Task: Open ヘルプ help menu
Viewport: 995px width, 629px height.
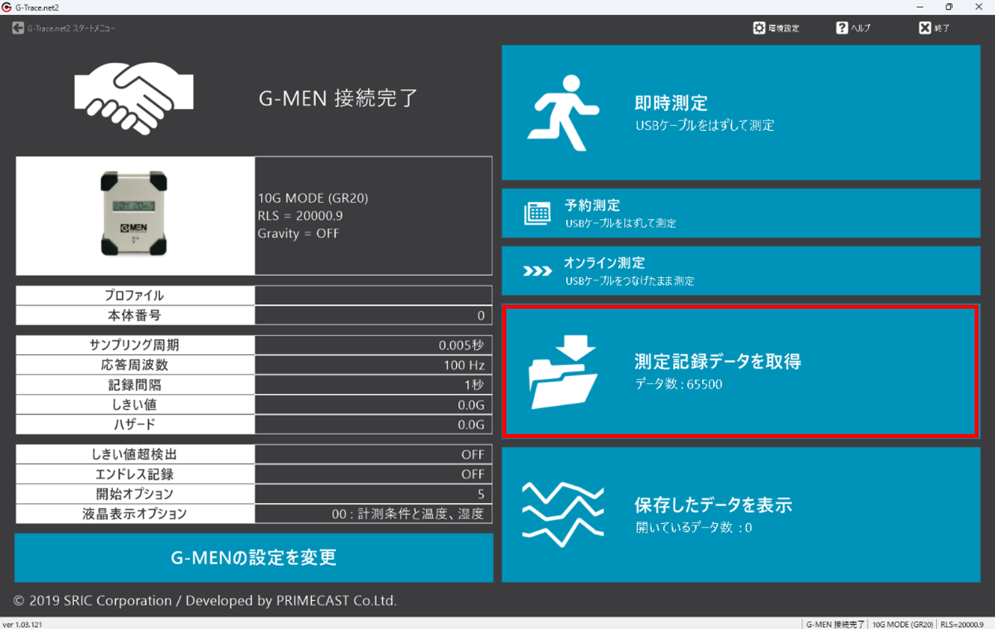Action: click(853, 28)
